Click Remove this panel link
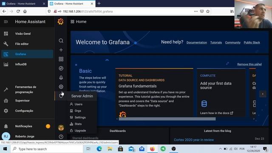 pos(249,64)
